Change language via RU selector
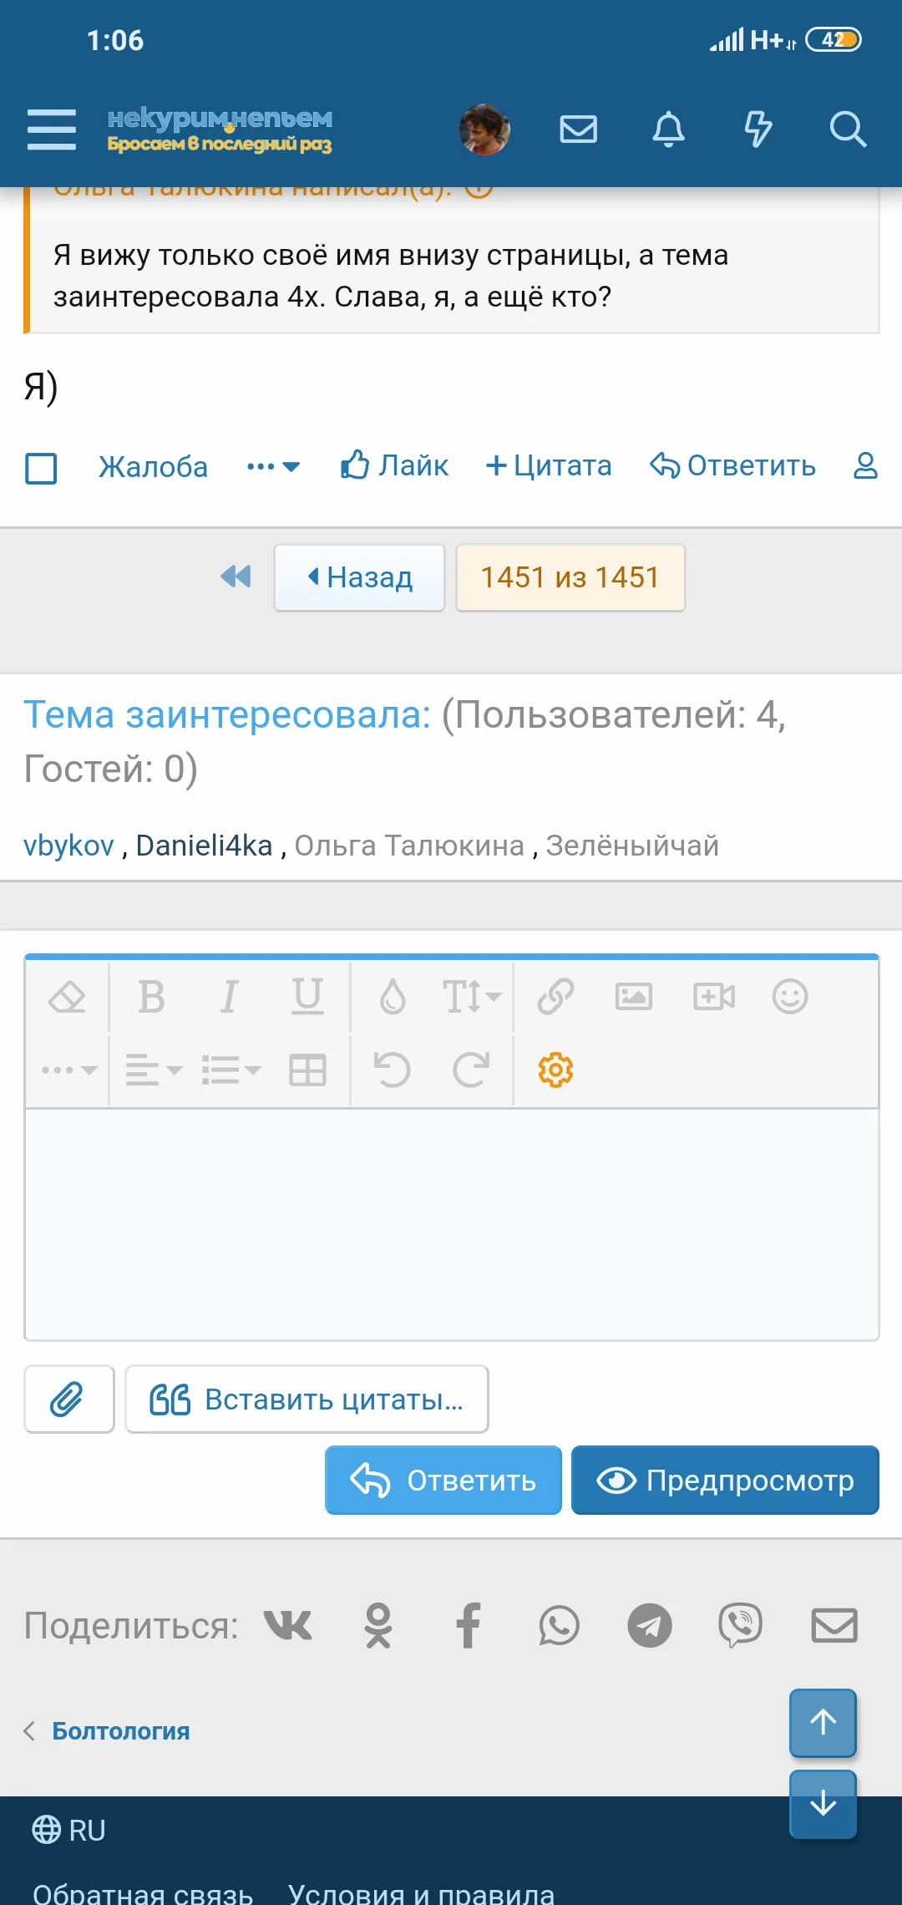902x1905 pixels. [x=69, y=1830]
